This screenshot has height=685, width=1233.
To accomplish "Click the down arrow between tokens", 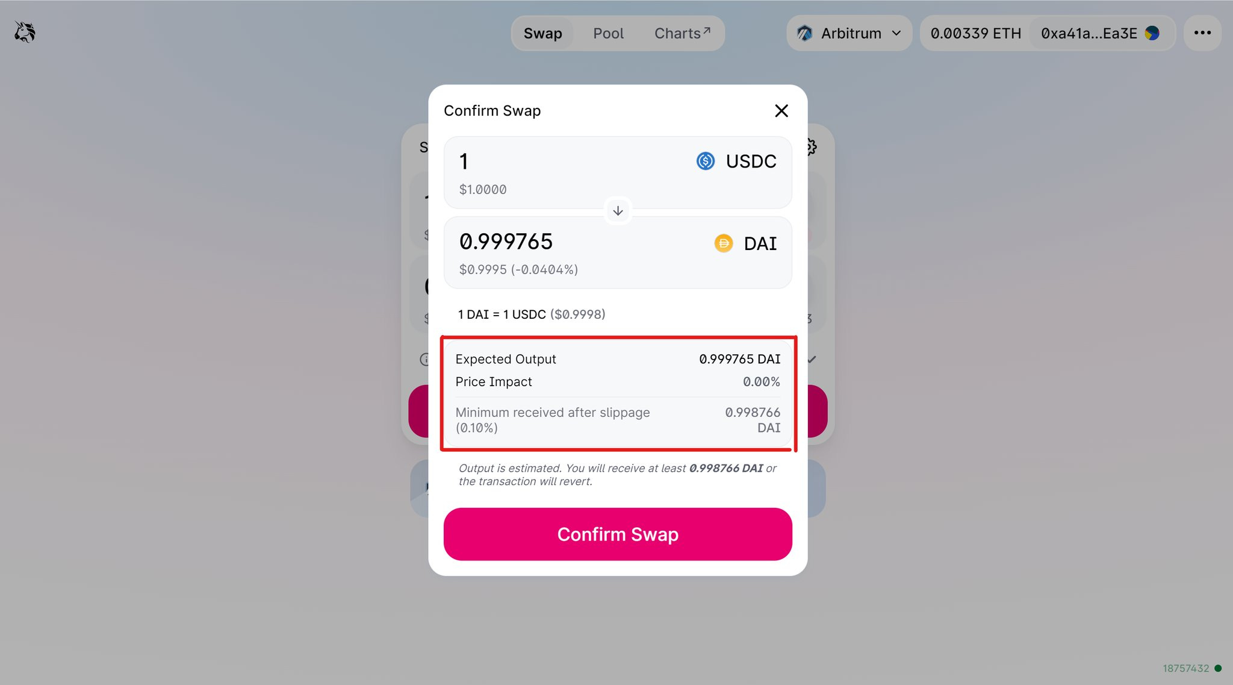I will [x=618, y=211].
